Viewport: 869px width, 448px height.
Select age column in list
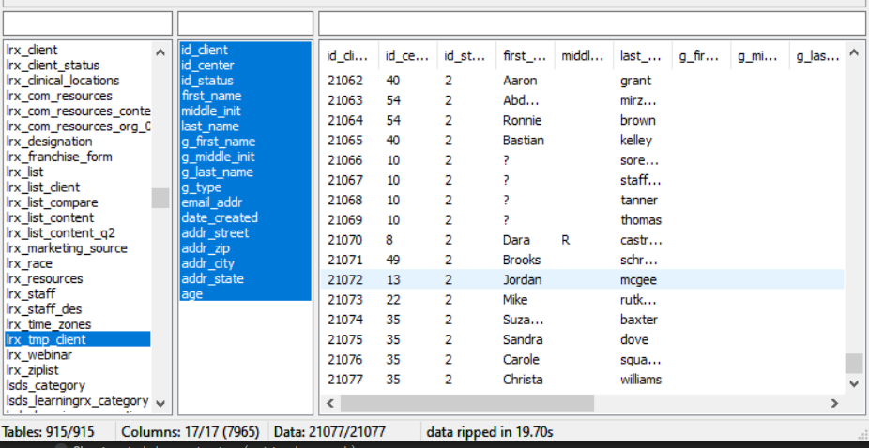[246, 294]
